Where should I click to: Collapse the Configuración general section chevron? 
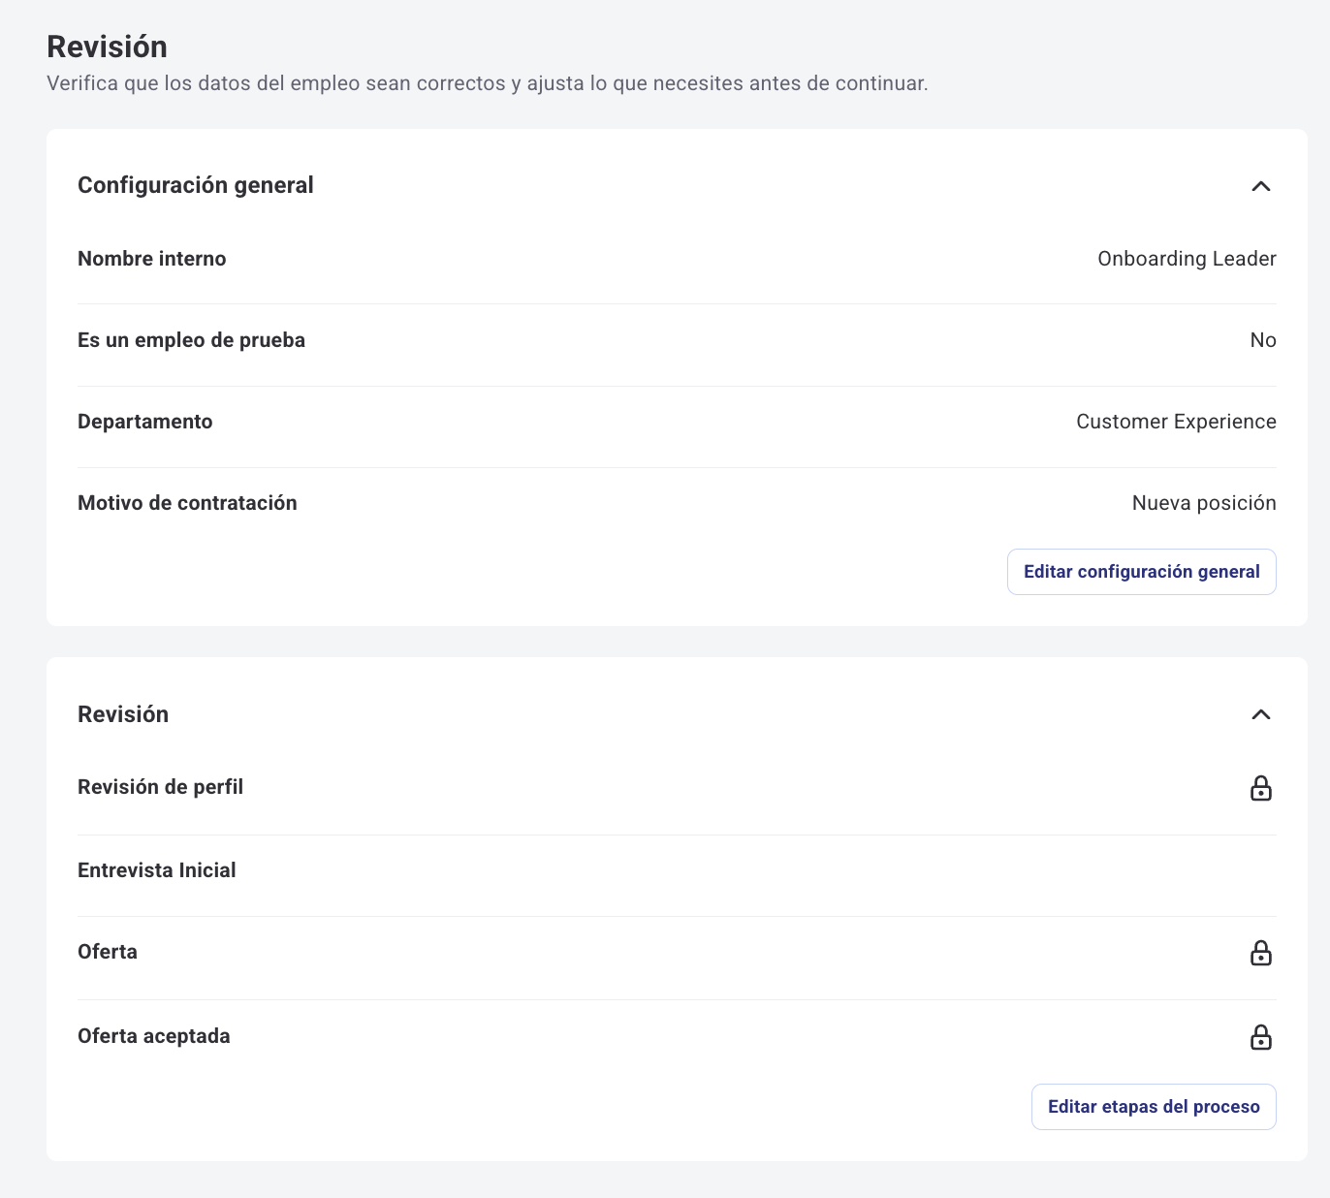pos(1260,186)
